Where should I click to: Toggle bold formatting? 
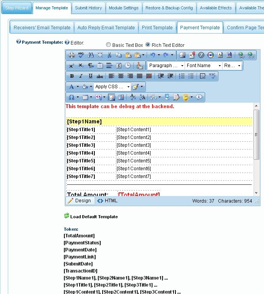click(72, 76)
